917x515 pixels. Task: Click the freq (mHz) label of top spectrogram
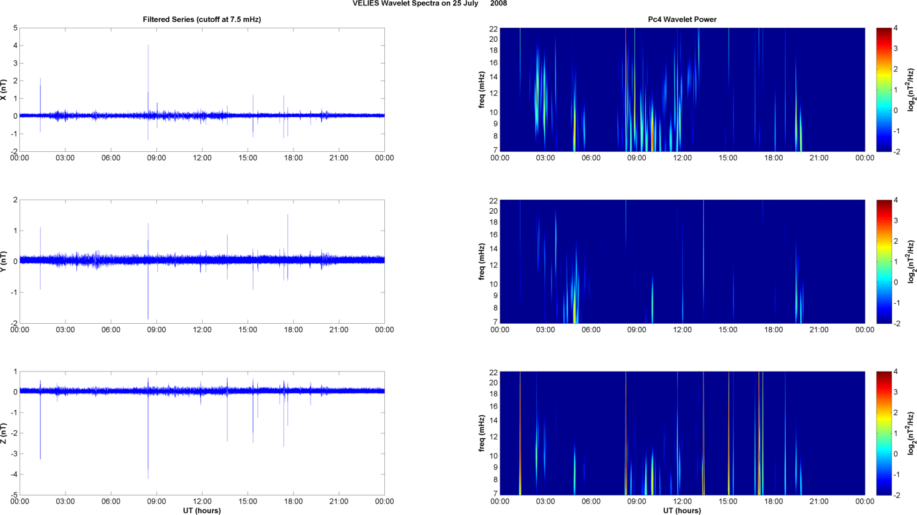pyautogui.click(x=482, y=90)
